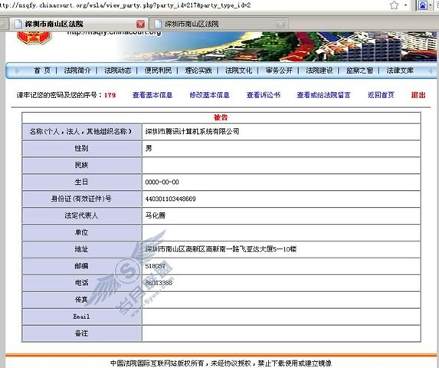Click the court emblem logo
439x368 pixels.
tap(34, 38)
